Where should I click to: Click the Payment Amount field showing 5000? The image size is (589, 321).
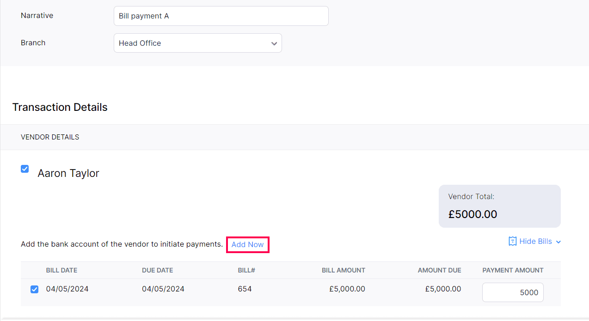pyautogui.click(x=512, y=292)
